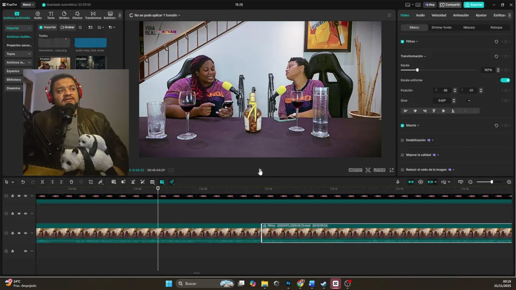Toggle main track magnet in timeline toolbar
The height and width of the screenshot is (290, 516).
[411, 182]
